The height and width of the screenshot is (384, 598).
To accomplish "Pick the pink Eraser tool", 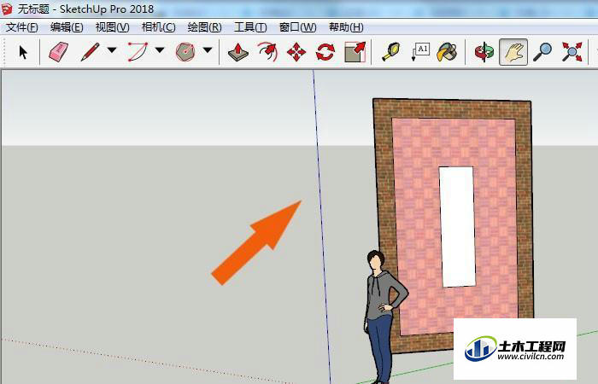I will pos(58,52).
